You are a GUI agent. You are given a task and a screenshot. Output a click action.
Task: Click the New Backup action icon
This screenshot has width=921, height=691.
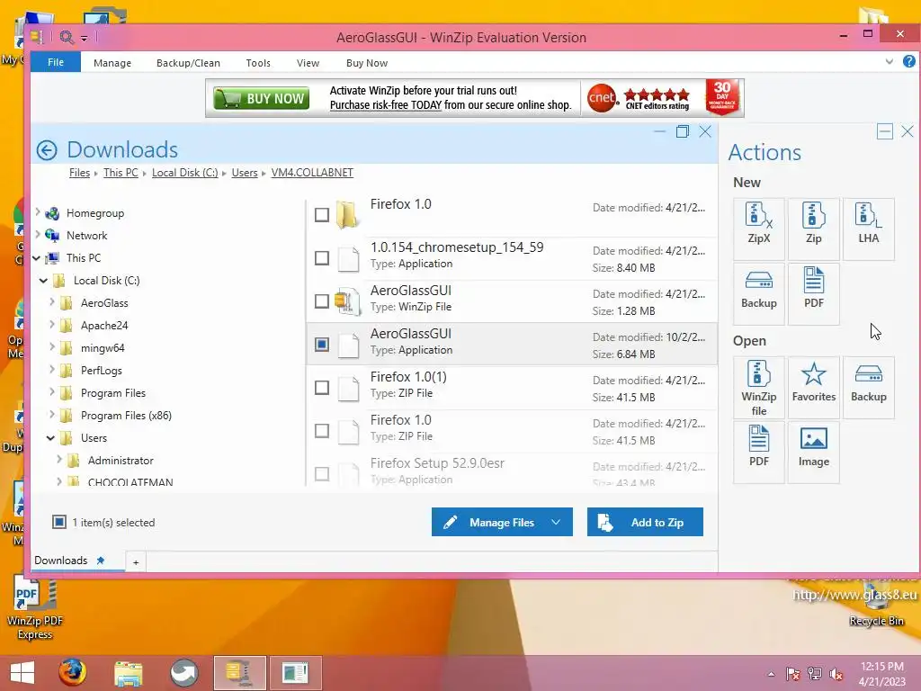coord(758,294)
